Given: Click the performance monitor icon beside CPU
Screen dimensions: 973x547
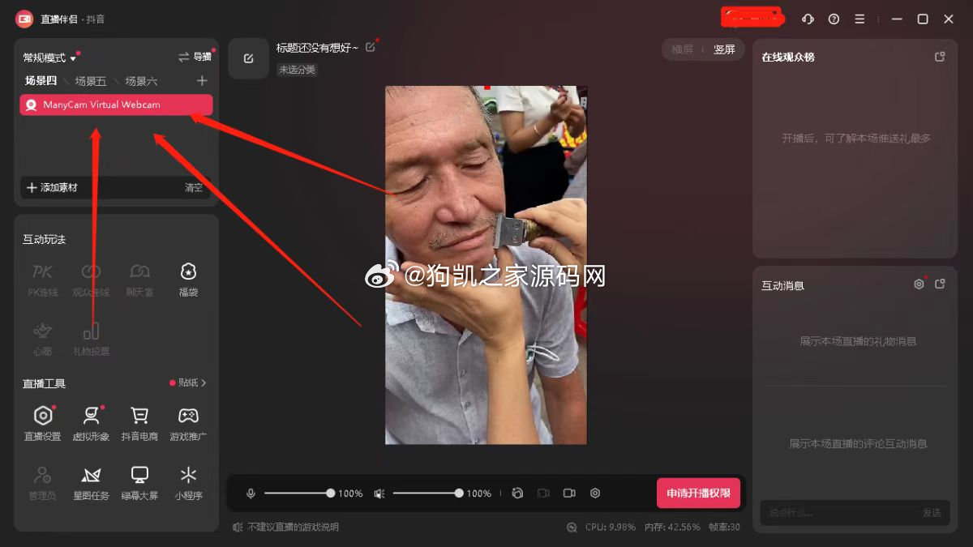Looking at the screenshot, I should coord(572,527).
